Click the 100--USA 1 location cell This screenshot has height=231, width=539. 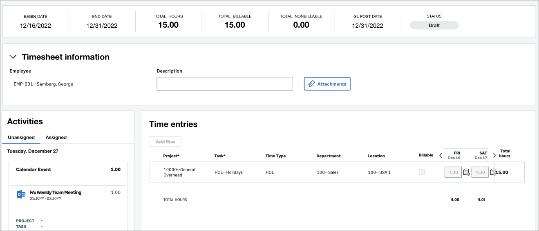pyautogui.click(x=379, y=172)
